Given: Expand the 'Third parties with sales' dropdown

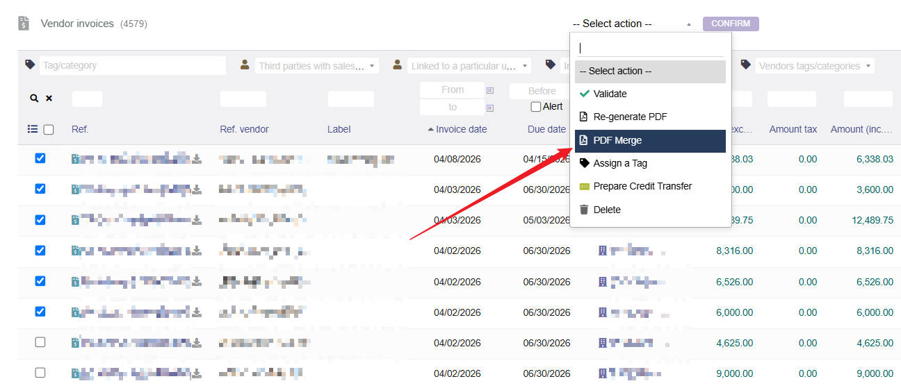Looking at the screenshot, I should [316, 66].
